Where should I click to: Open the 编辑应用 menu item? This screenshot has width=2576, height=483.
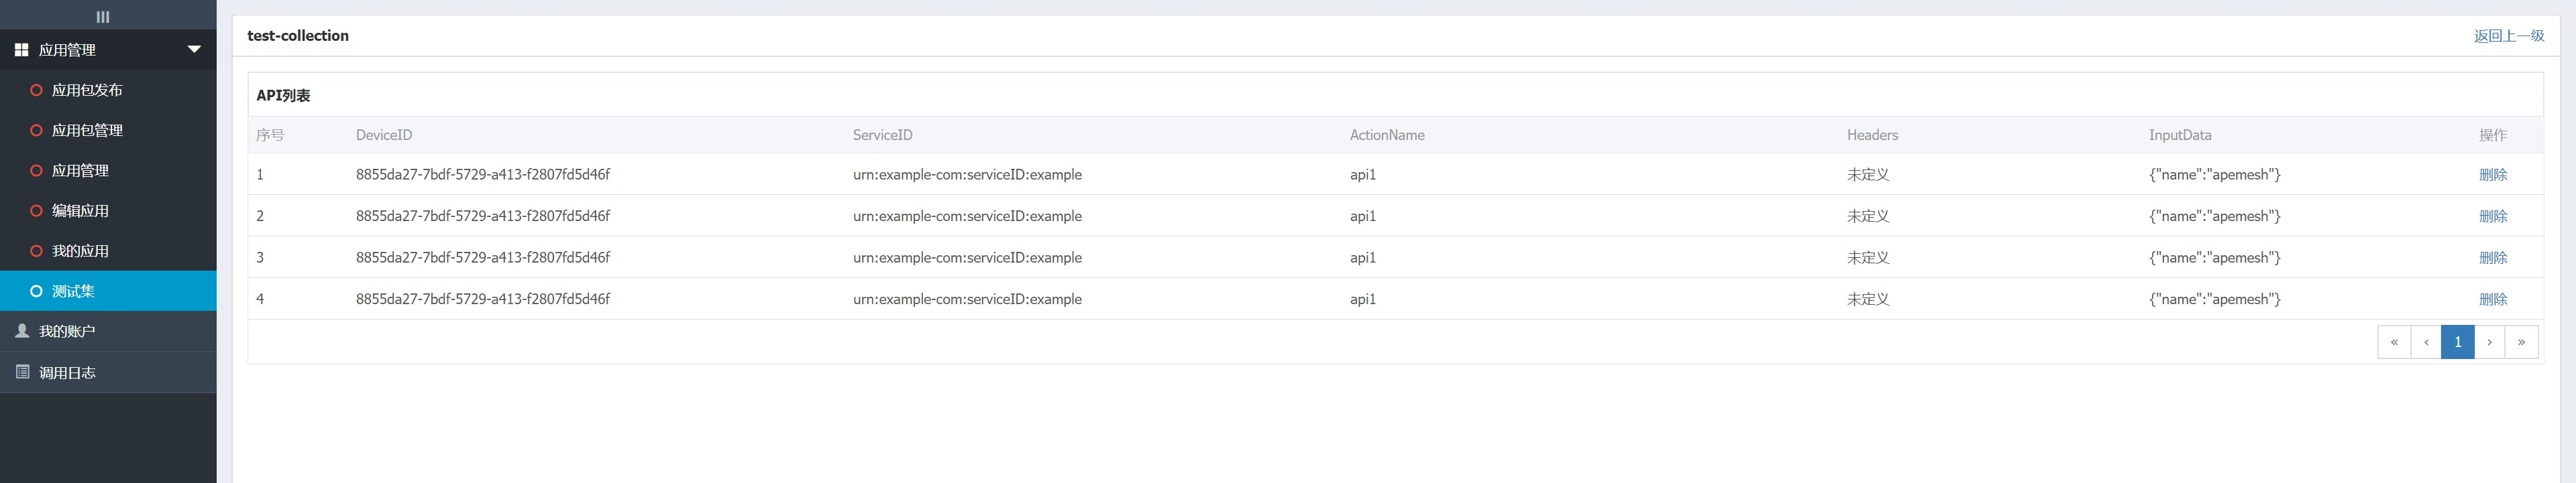coord(108,210)
